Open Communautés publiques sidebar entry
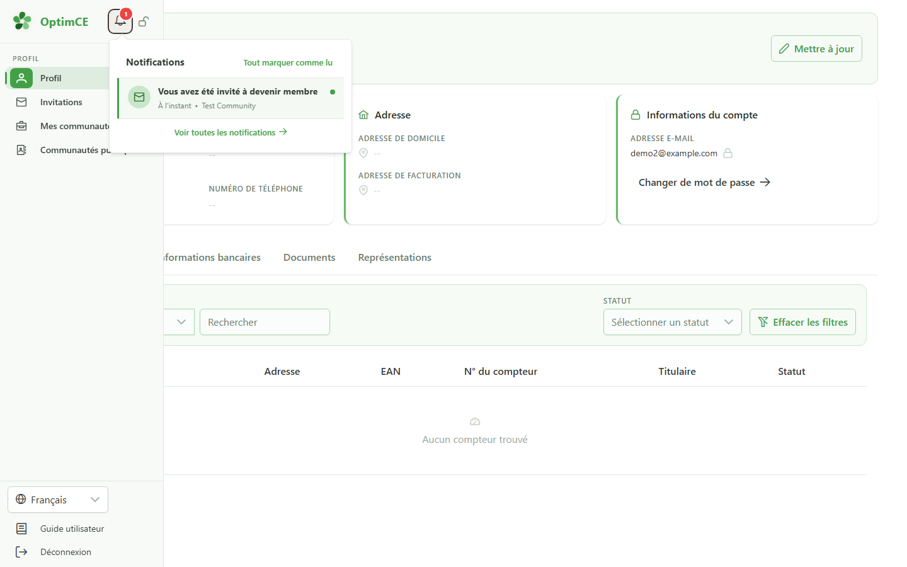Image resolution: width=907 pixels, height=567 pixels. point(75,150)
